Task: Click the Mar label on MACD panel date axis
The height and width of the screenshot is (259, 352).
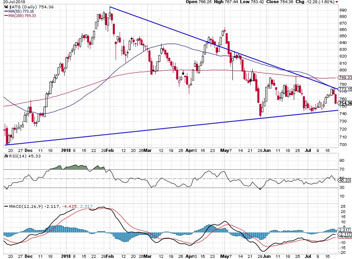Action: pyautogui.click(x=147, y=256)
